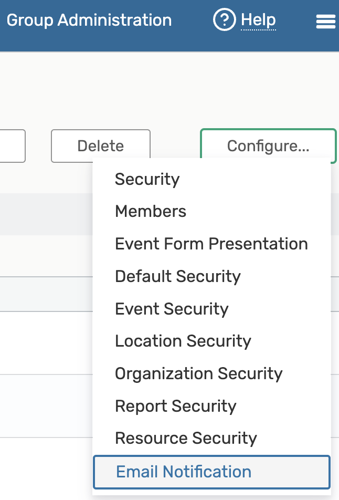Pick the Event Security menu item
Viewport: 339px width, 500px height.
pyautogui.click(x=172, y=309)
